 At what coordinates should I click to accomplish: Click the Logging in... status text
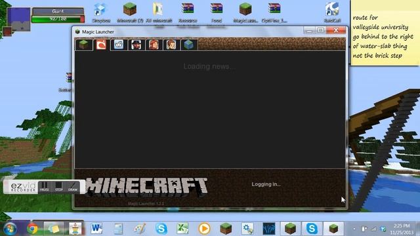coord(266,184)
